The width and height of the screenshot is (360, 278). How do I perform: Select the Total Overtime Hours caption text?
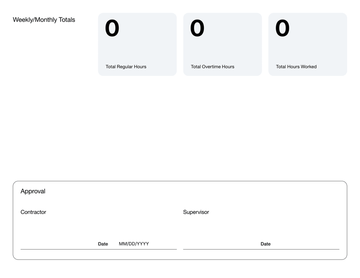pos(212,67)
